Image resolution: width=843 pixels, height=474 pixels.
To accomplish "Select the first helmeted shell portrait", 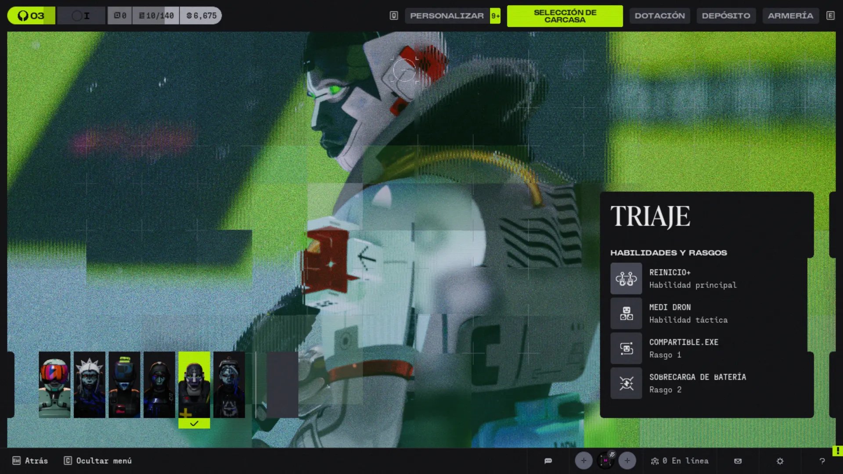I will 54,384.
